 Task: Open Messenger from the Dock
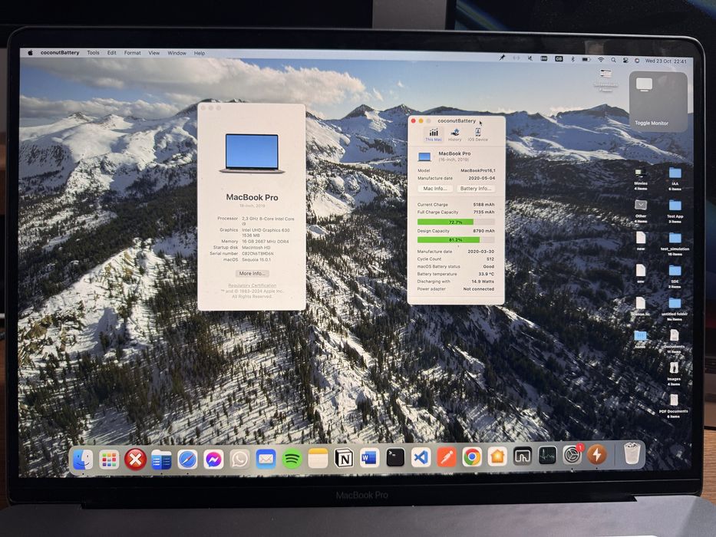tap(213, 459)
